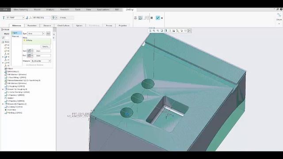The image size is (283, 159).
Task: Click the Start Auto reference field
Action: [42, 51]
